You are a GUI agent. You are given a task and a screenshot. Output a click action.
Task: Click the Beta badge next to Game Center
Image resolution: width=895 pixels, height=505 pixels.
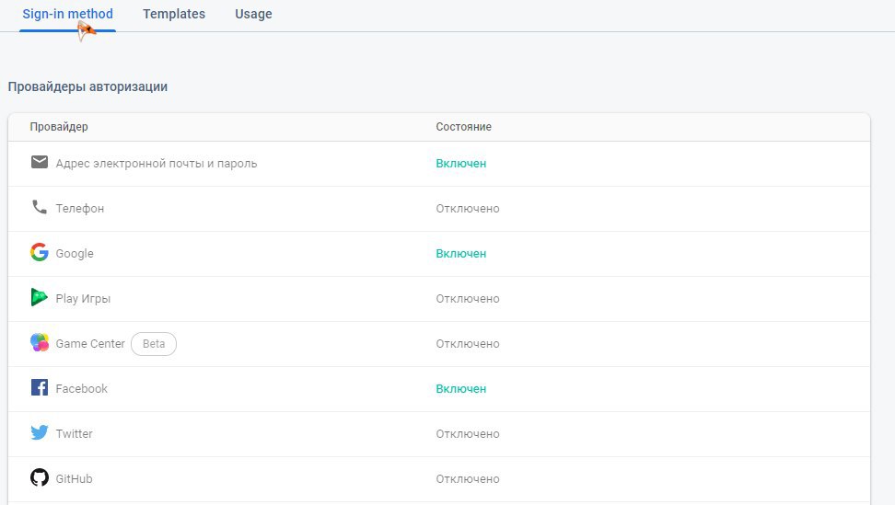pyautogui.click(x=154, y=344)
